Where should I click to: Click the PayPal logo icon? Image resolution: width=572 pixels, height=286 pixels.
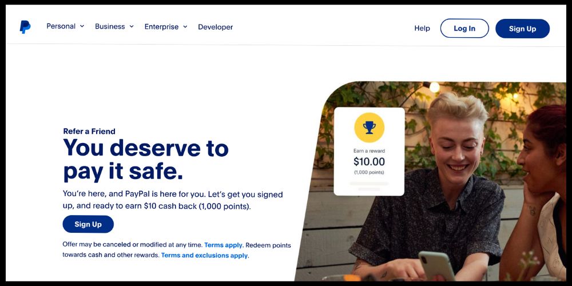tap(25, 27)
